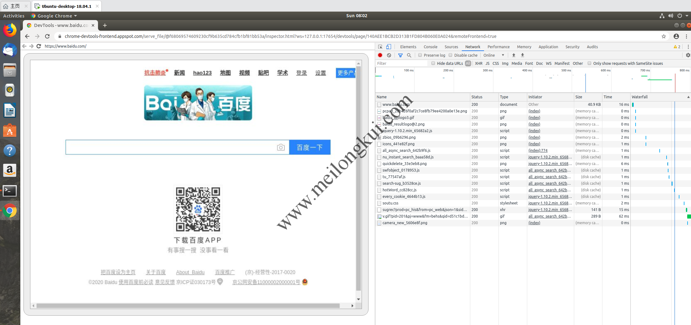Toggle device toolbar icon

[389, 47]
